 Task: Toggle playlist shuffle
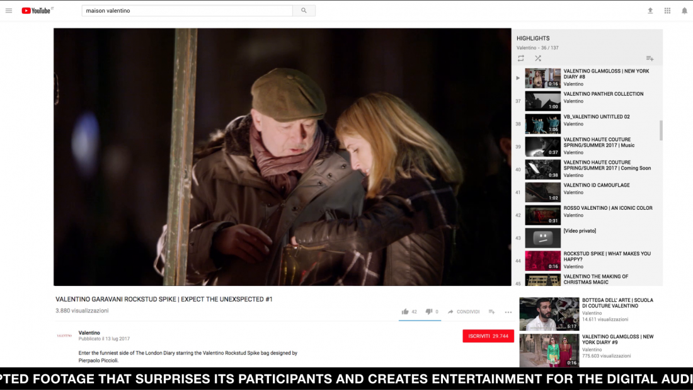point(538,59)
